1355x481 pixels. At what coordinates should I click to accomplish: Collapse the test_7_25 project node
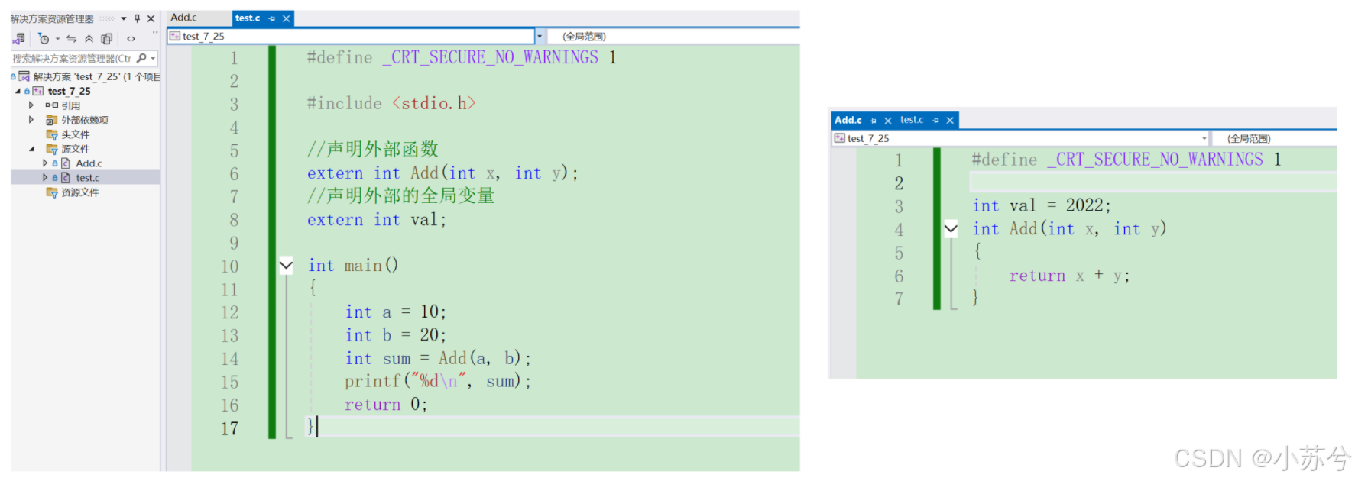coord(18,91)
